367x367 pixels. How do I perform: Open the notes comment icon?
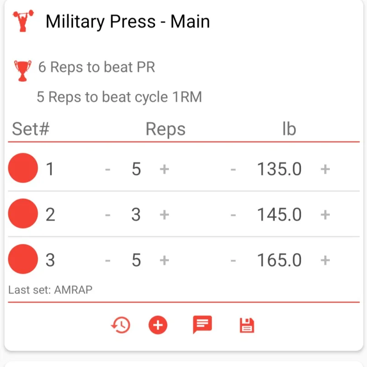(x=202, y=324)
